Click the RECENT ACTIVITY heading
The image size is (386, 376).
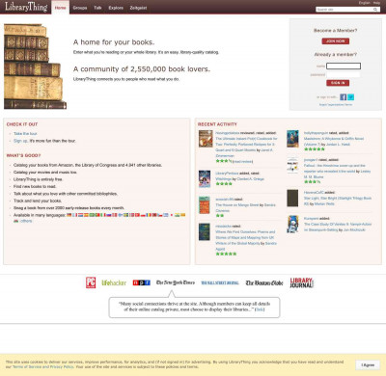coord(217,124)
